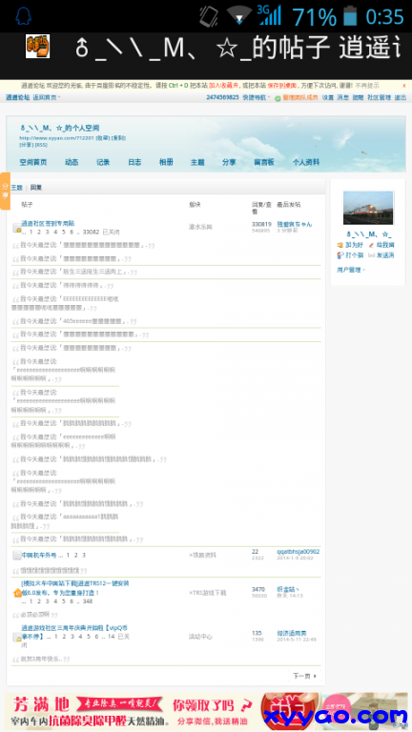The width and height of the screenshot is (412, 732).
Task: Switch to the 主题 tab in the space nav
Action: coord(197,162)
